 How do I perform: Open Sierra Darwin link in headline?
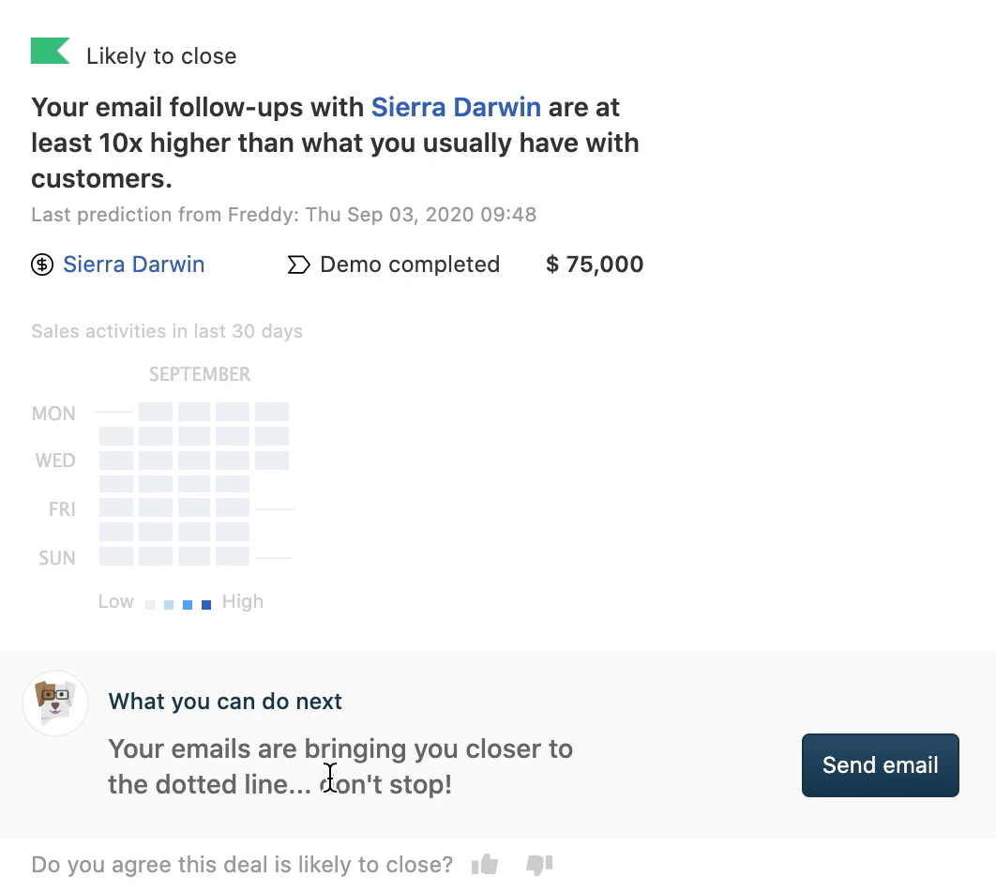click(456, 107)
